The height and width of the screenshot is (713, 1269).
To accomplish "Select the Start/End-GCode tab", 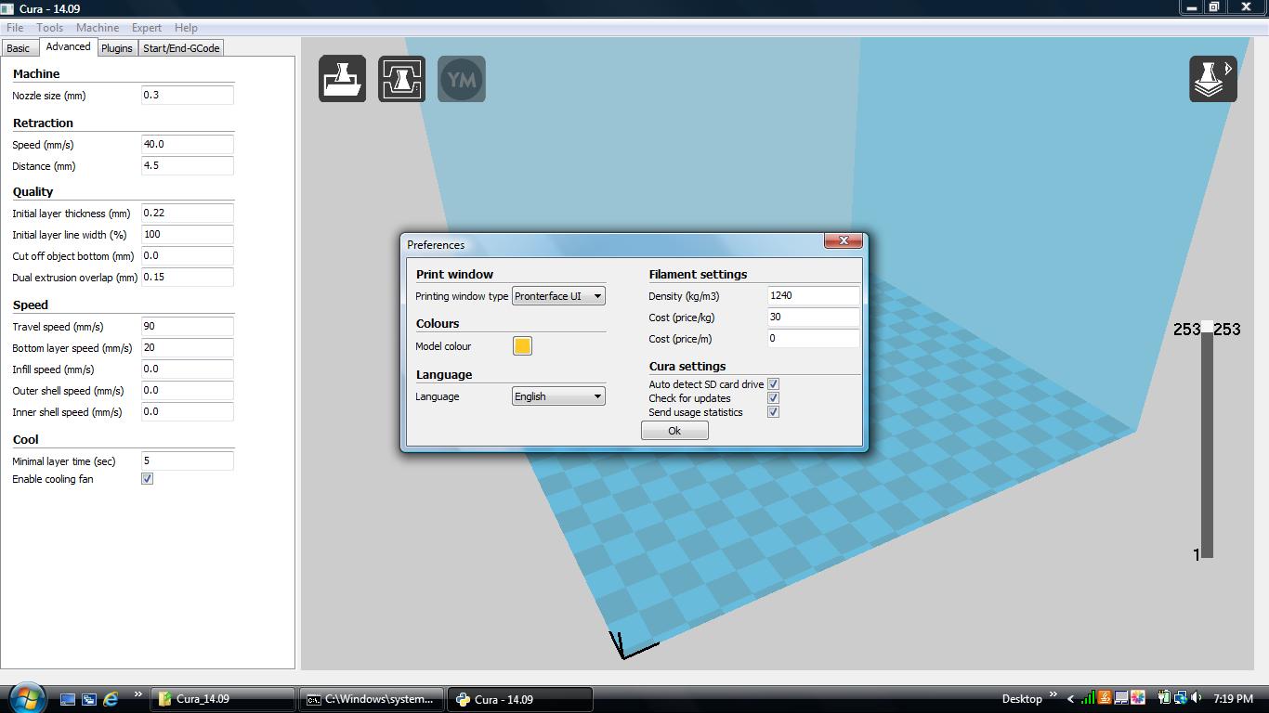I will pyautogui.click(x=181, y=46).
